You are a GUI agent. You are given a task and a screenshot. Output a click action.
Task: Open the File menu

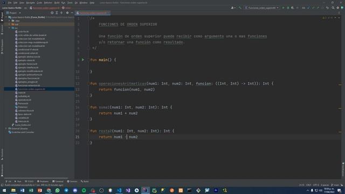10,3
